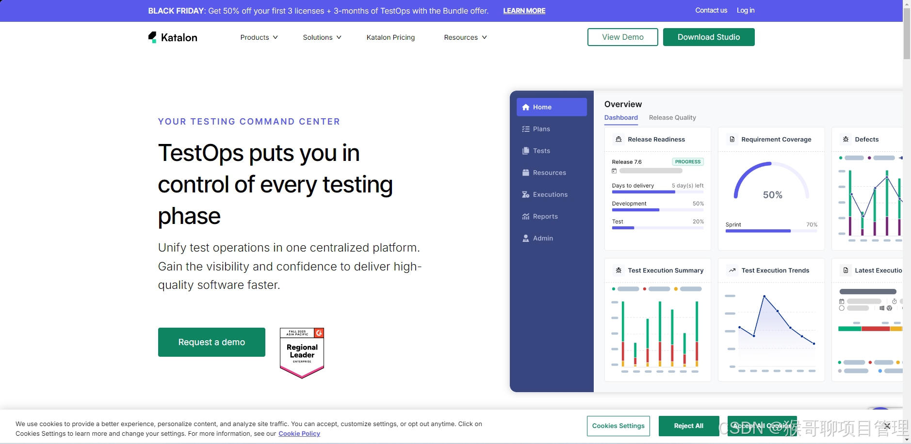
Task: Click the Plans list icon
Action: coord(526,129)
